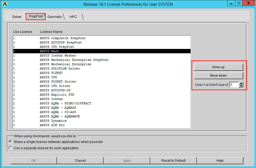Increase the Use license spinner value
Viewport: 256px width, 168px height.
(x=241, y=83)
